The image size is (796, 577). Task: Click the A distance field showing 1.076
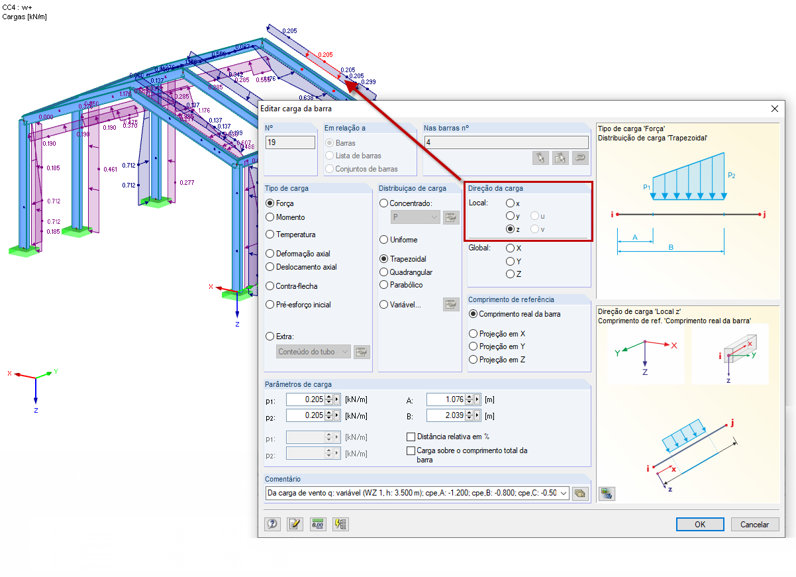pyautogui.click(x=446, y=399)
